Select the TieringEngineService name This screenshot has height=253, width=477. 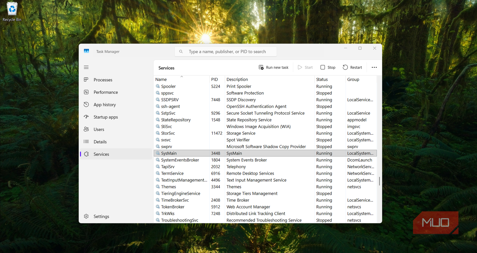click(x=181, y=193)
